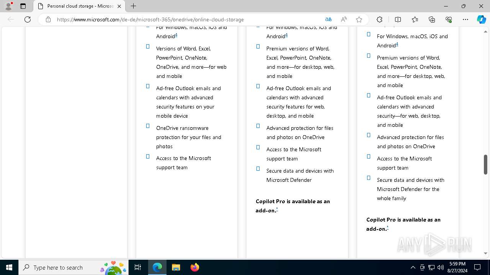
Task: Show hidden system tray icons
Action: pyautogui.click(x=413, y=267)
